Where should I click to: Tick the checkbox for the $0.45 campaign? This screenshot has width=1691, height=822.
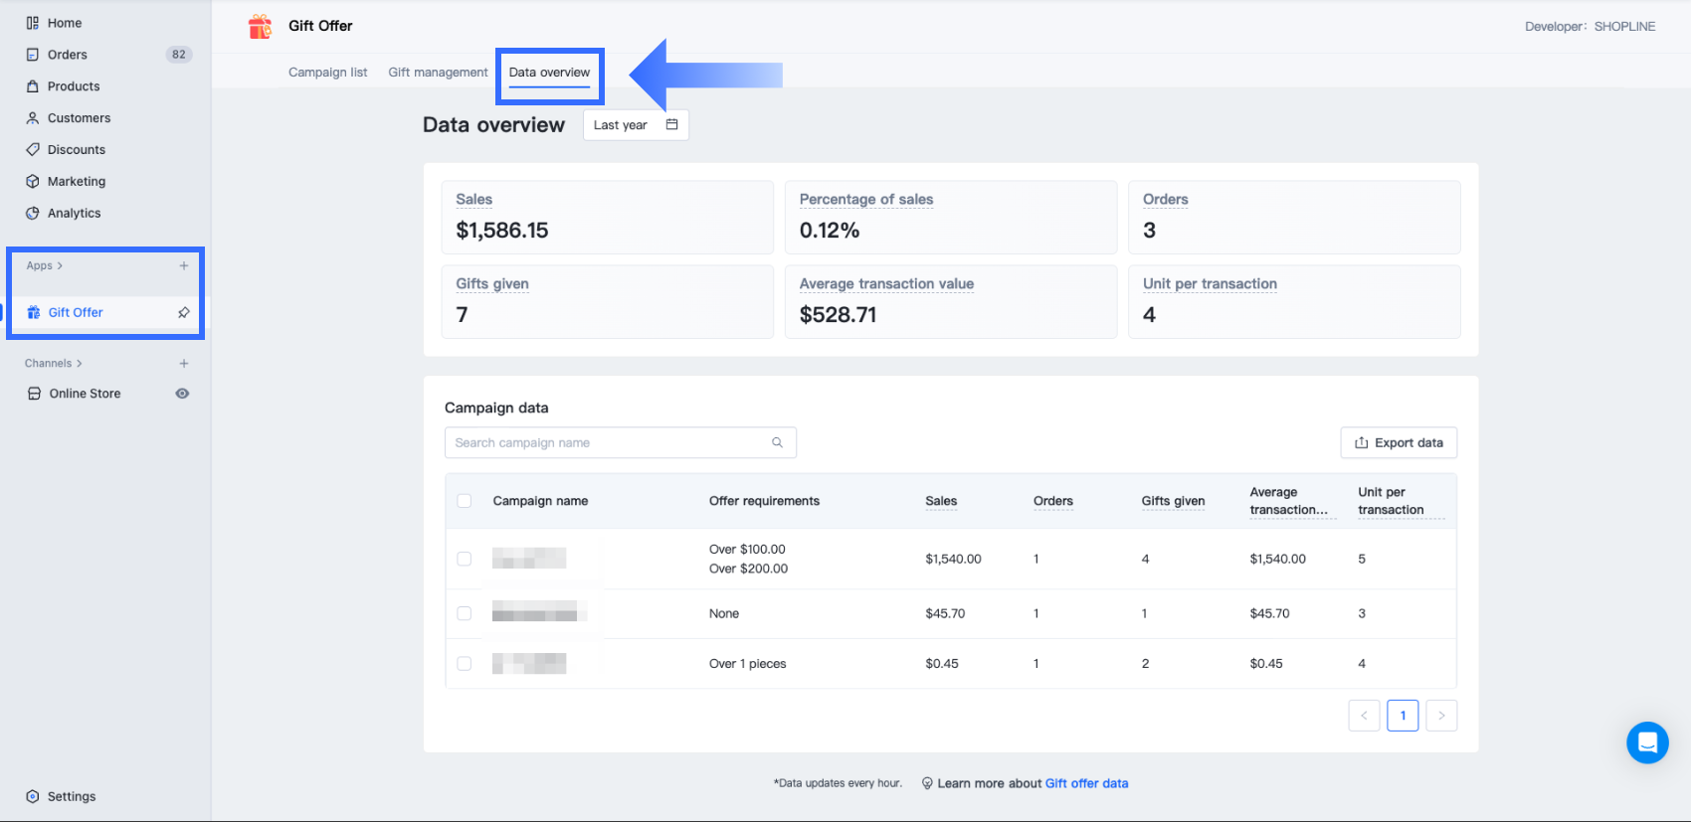[465, 663]
